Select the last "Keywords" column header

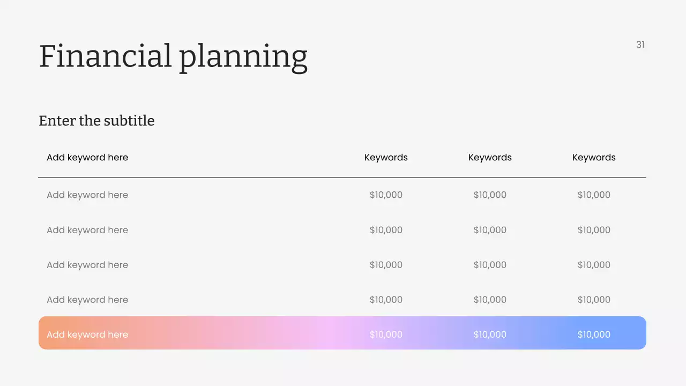[594, 158]
